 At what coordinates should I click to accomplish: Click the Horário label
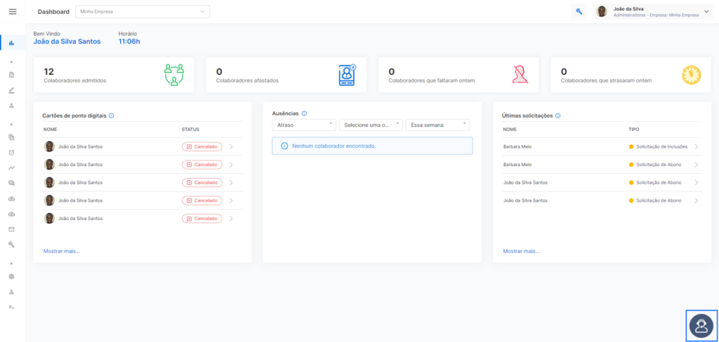coord(128,34)
